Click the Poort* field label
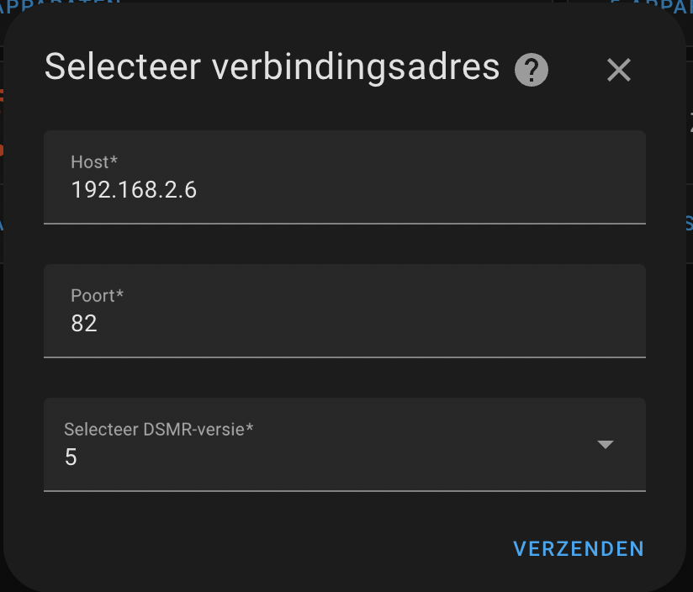 point(97,295)
